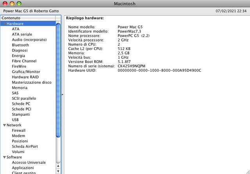Click the date 07/02/2021 22:34
The image size is (250, 174).
[x=231, y=11]
